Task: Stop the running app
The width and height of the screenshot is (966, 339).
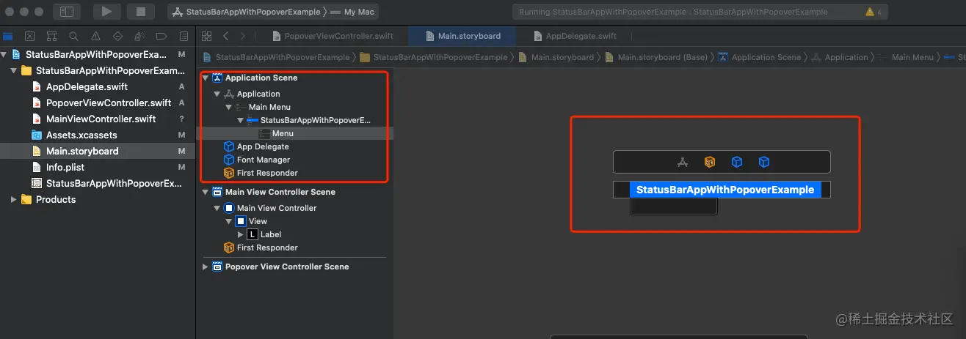Action: 140,12
